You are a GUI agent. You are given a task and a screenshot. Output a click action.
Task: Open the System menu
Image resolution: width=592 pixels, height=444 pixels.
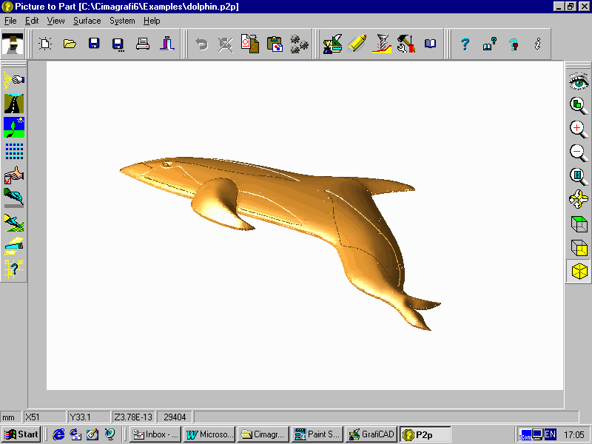[x=122, y=21]
